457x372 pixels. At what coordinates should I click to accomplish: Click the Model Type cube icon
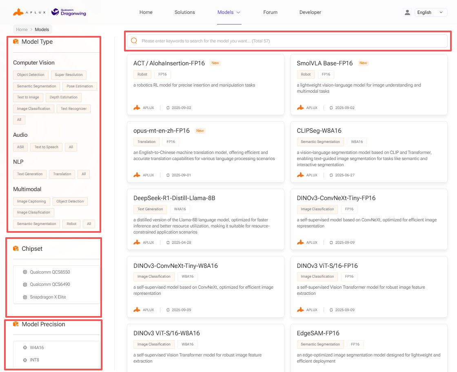pyautogui.click(x=16, y=42)
